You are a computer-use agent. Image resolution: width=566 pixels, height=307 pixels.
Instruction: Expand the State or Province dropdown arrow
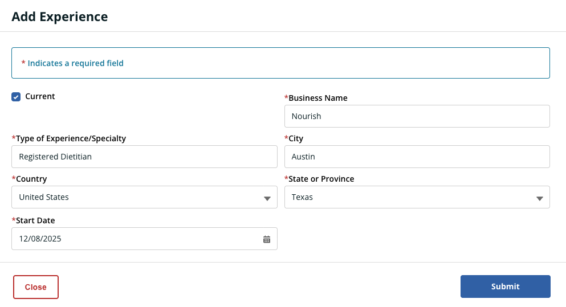pos(539,198)
